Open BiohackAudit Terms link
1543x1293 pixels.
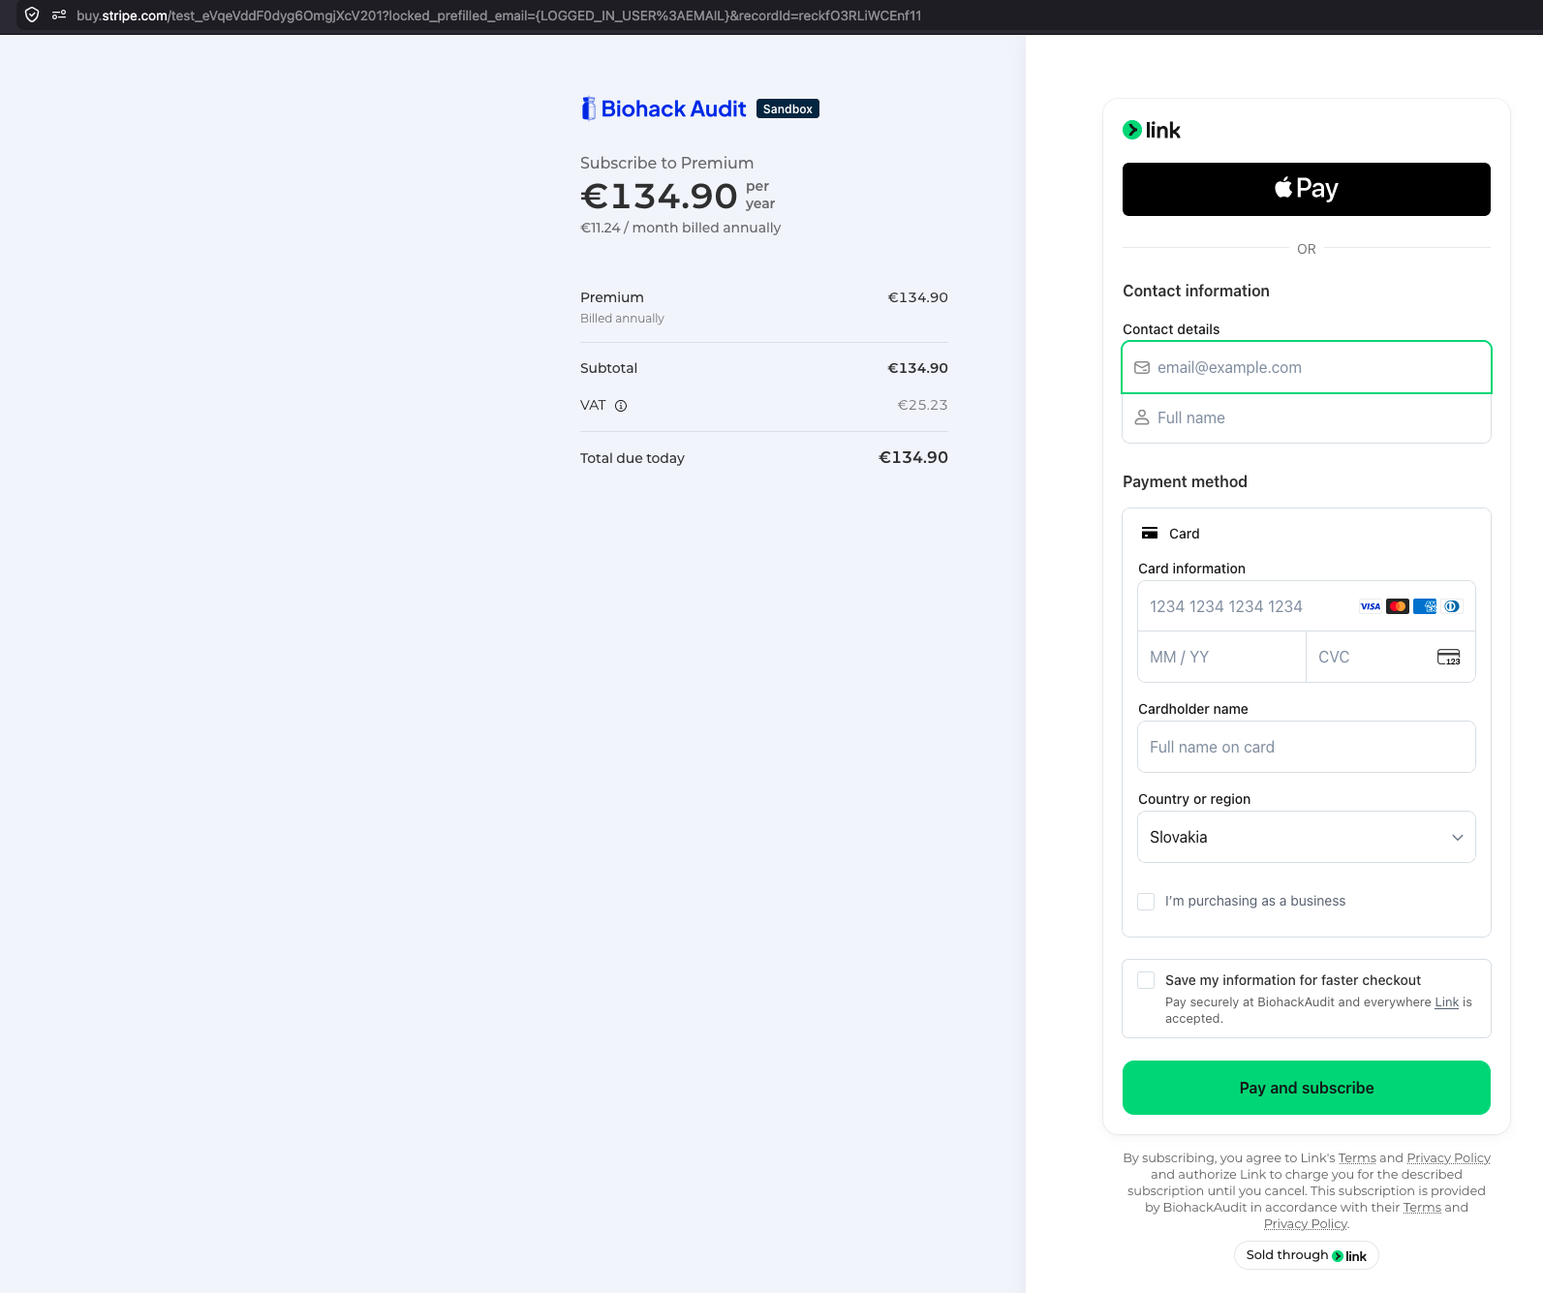1422,1208
